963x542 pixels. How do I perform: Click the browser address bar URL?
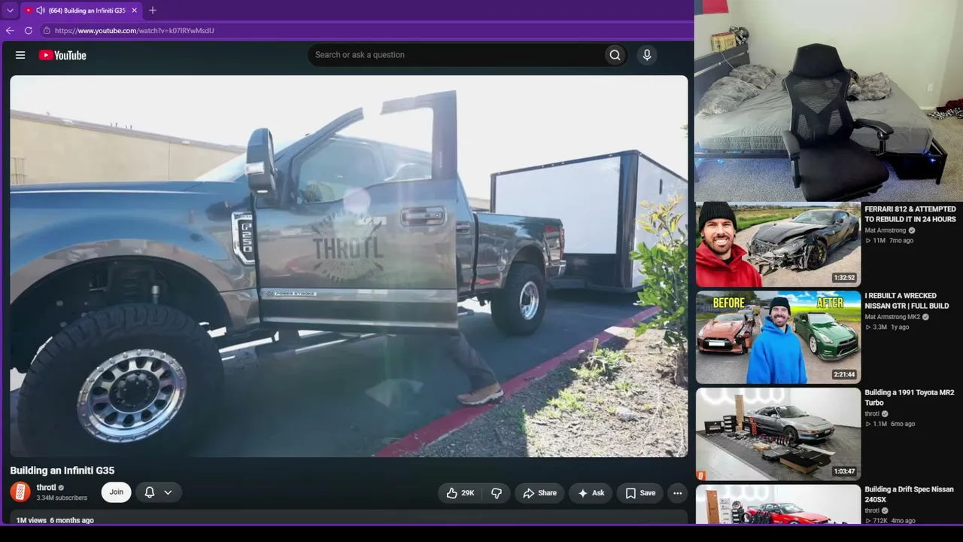coord(135,31)
